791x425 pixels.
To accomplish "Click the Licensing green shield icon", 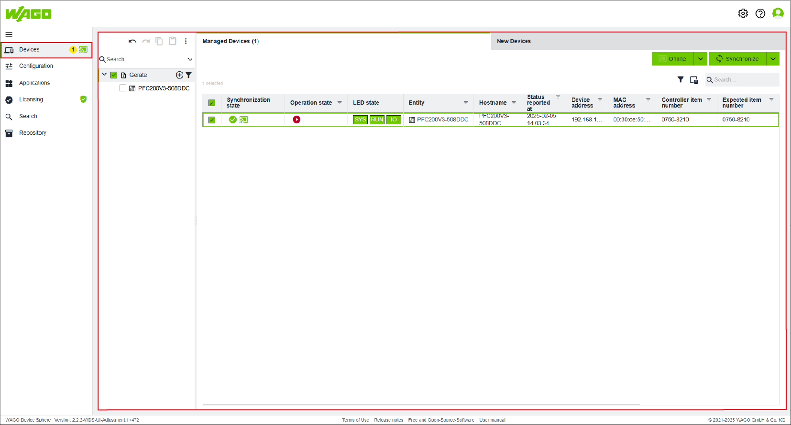I will click(x=83, y=99).
